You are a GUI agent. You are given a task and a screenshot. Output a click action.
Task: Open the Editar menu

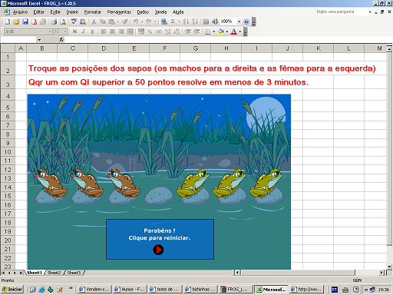tap(39, 12)
